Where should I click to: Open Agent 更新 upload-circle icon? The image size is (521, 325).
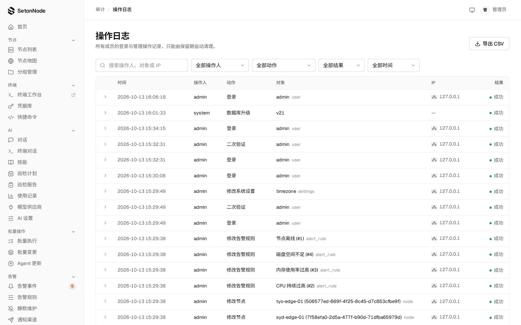(11, 263)
